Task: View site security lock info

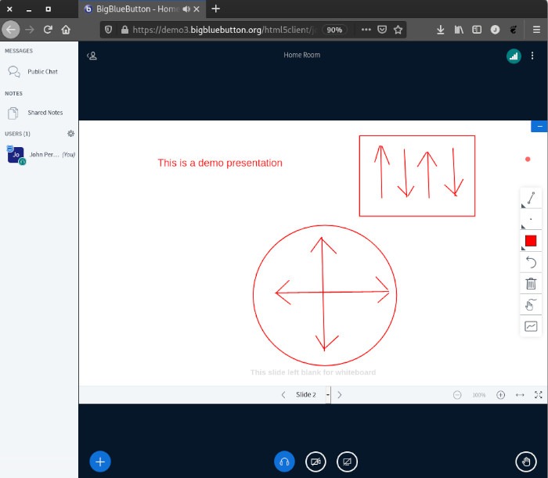Action: click(124, 30)
